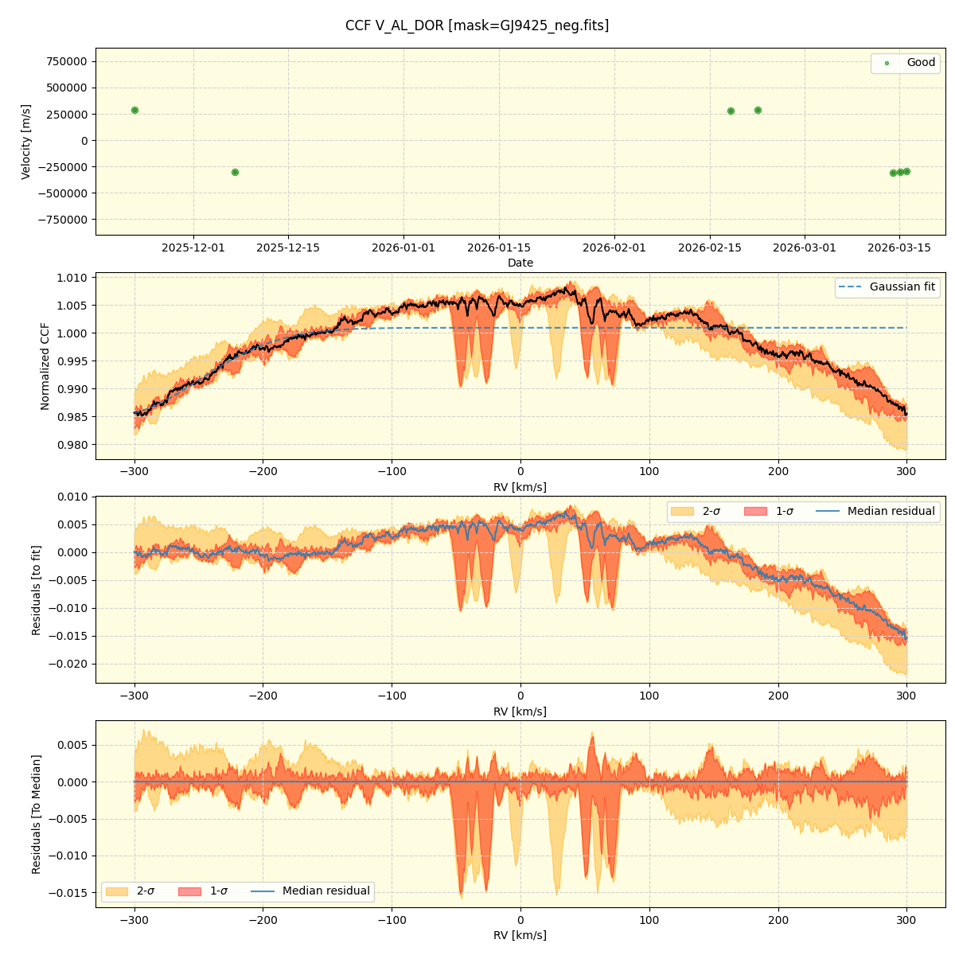The height and width of the screenshot is (955, 955).
Task: Click the "Residuals [To Median]" axis label
Action: [36, 814]
